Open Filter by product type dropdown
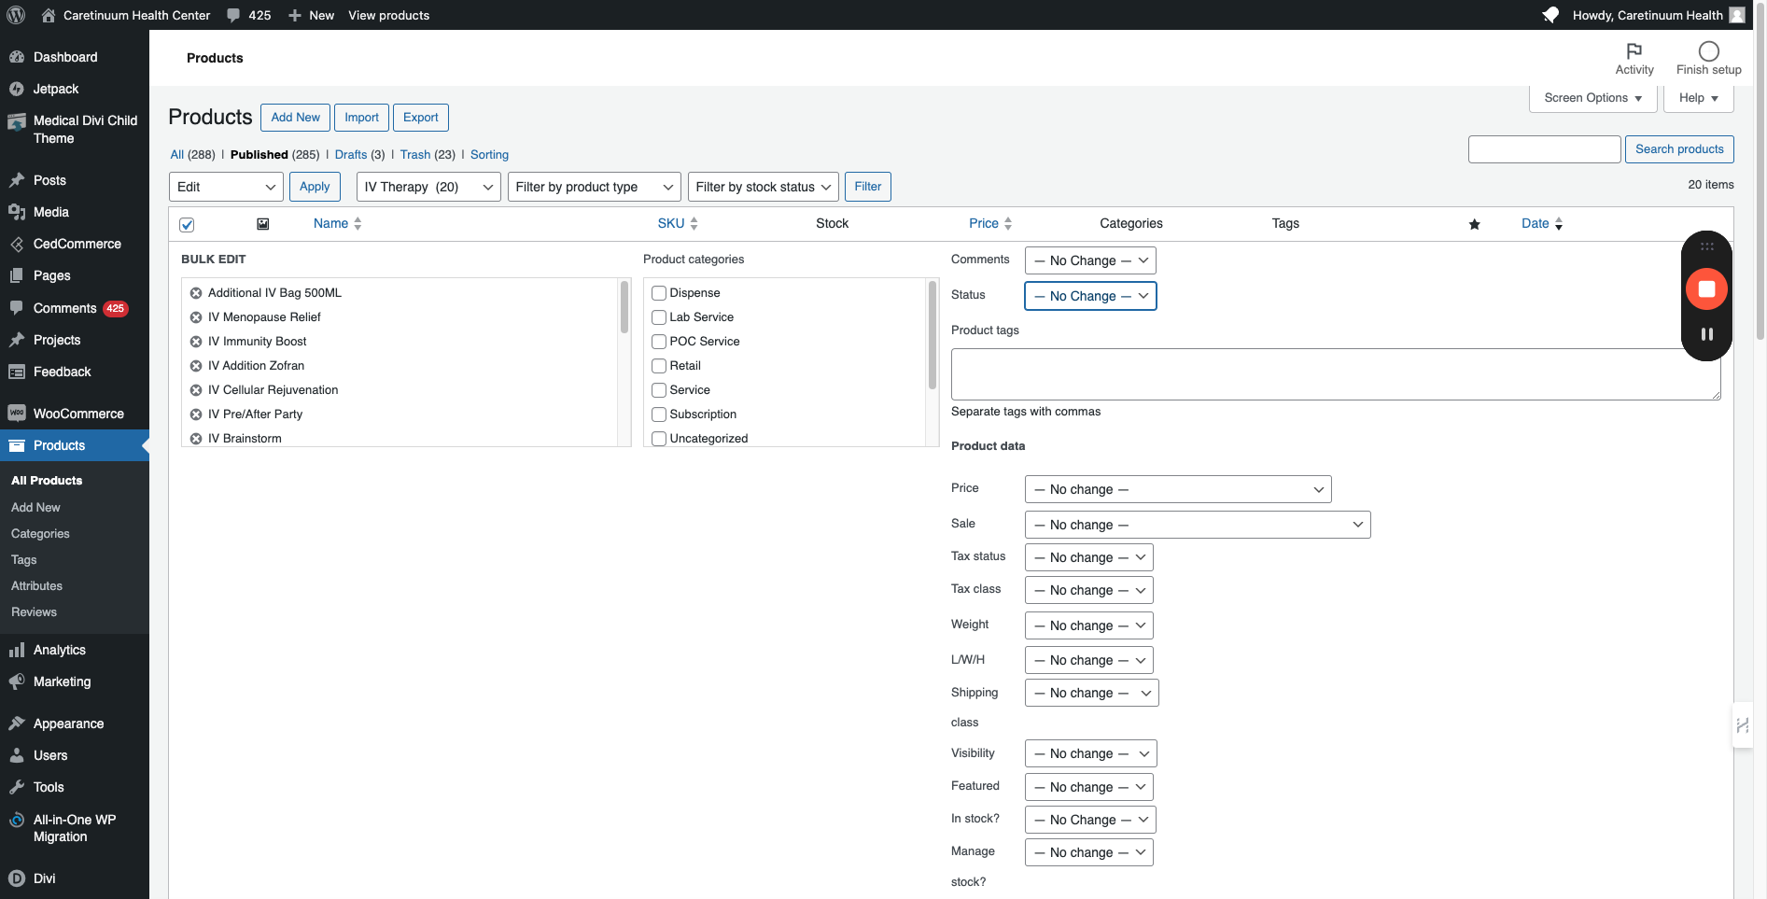Screen dimensions: 1767x899 [595, 187]
